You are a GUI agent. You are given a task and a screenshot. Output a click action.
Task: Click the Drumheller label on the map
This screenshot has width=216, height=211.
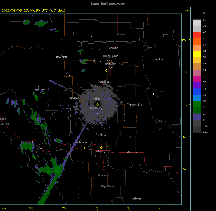click(x=160, y=122)
